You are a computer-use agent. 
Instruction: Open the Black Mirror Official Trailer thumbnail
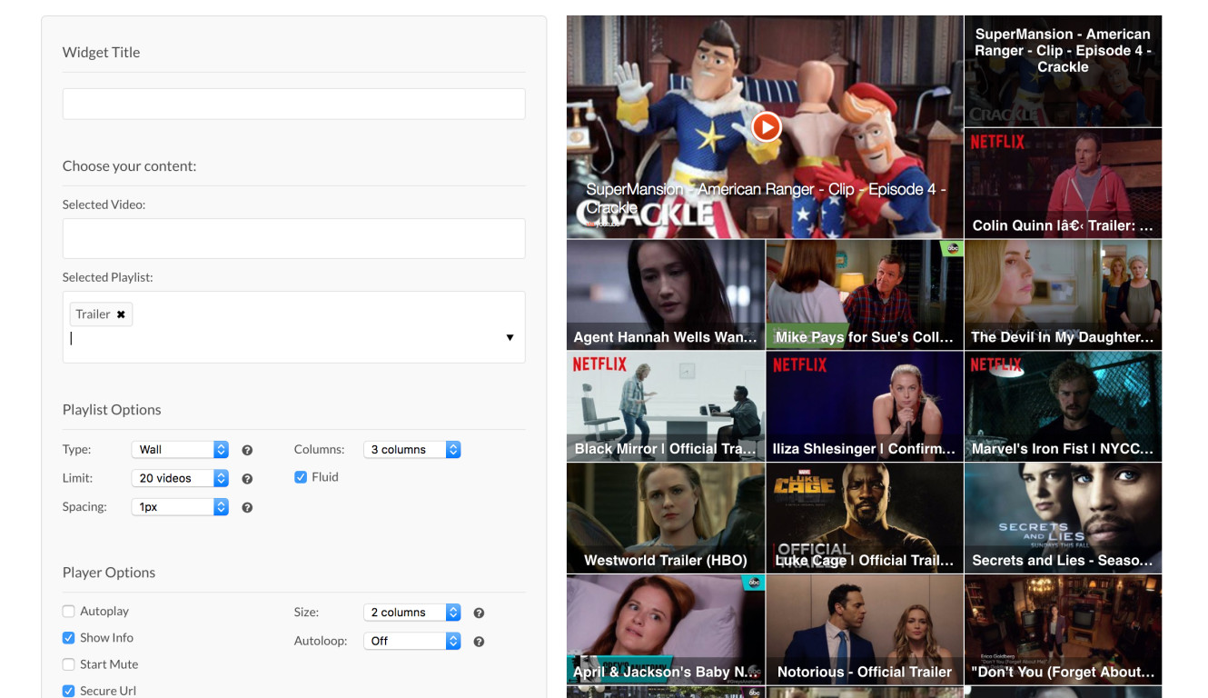pos(666,406)
